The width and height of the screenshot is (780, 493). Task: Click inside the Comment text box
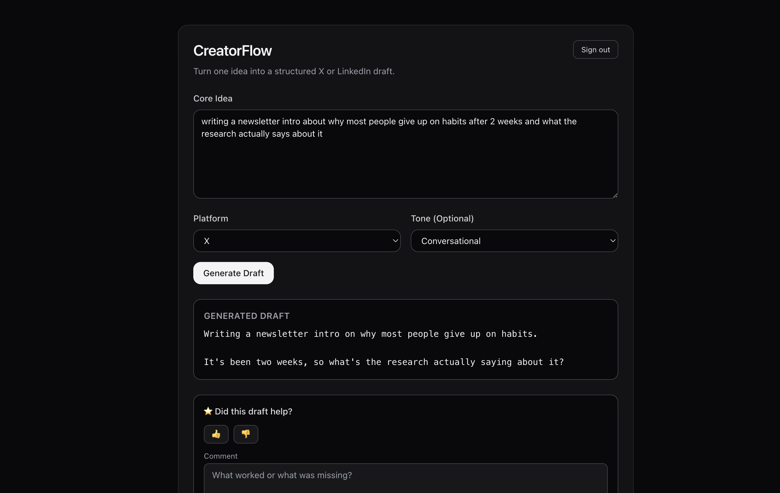point(405,476)
